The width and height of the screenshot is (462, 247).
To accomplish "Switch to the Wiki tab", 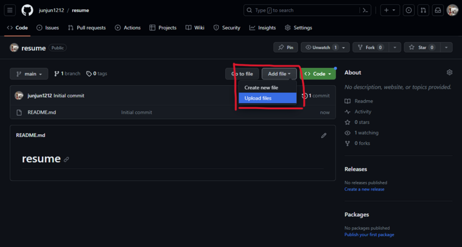I will click(195, 28).
